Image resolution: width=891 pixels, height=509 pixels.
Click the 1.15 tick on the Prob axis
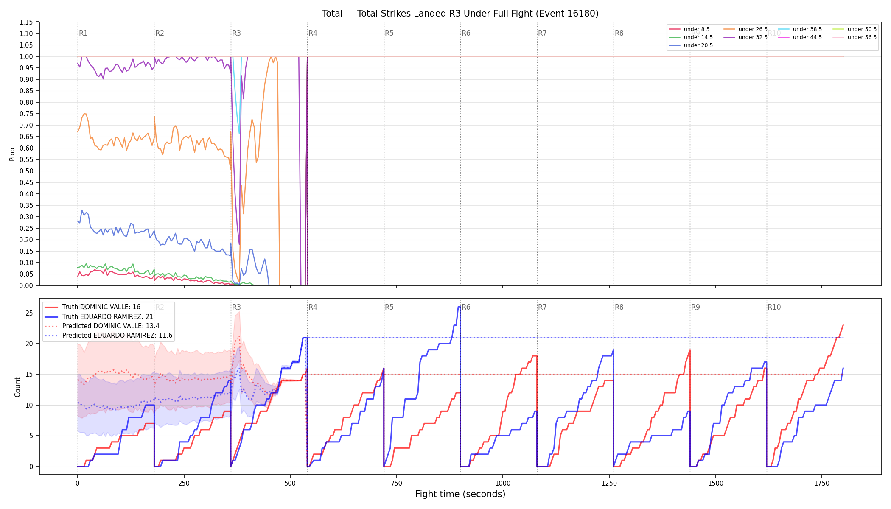click(26, 22)
